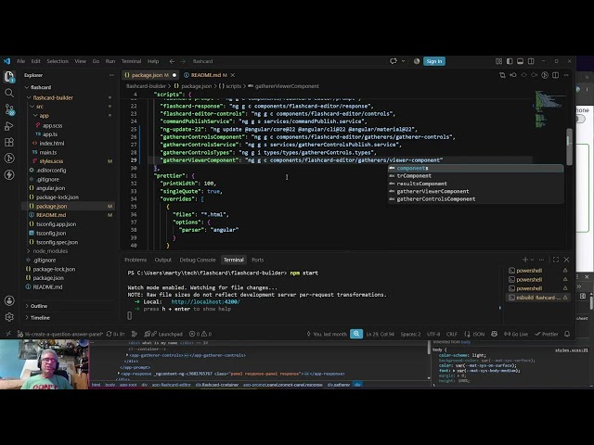
Task: Expand the Timeline section
Action: pos(40,318)
